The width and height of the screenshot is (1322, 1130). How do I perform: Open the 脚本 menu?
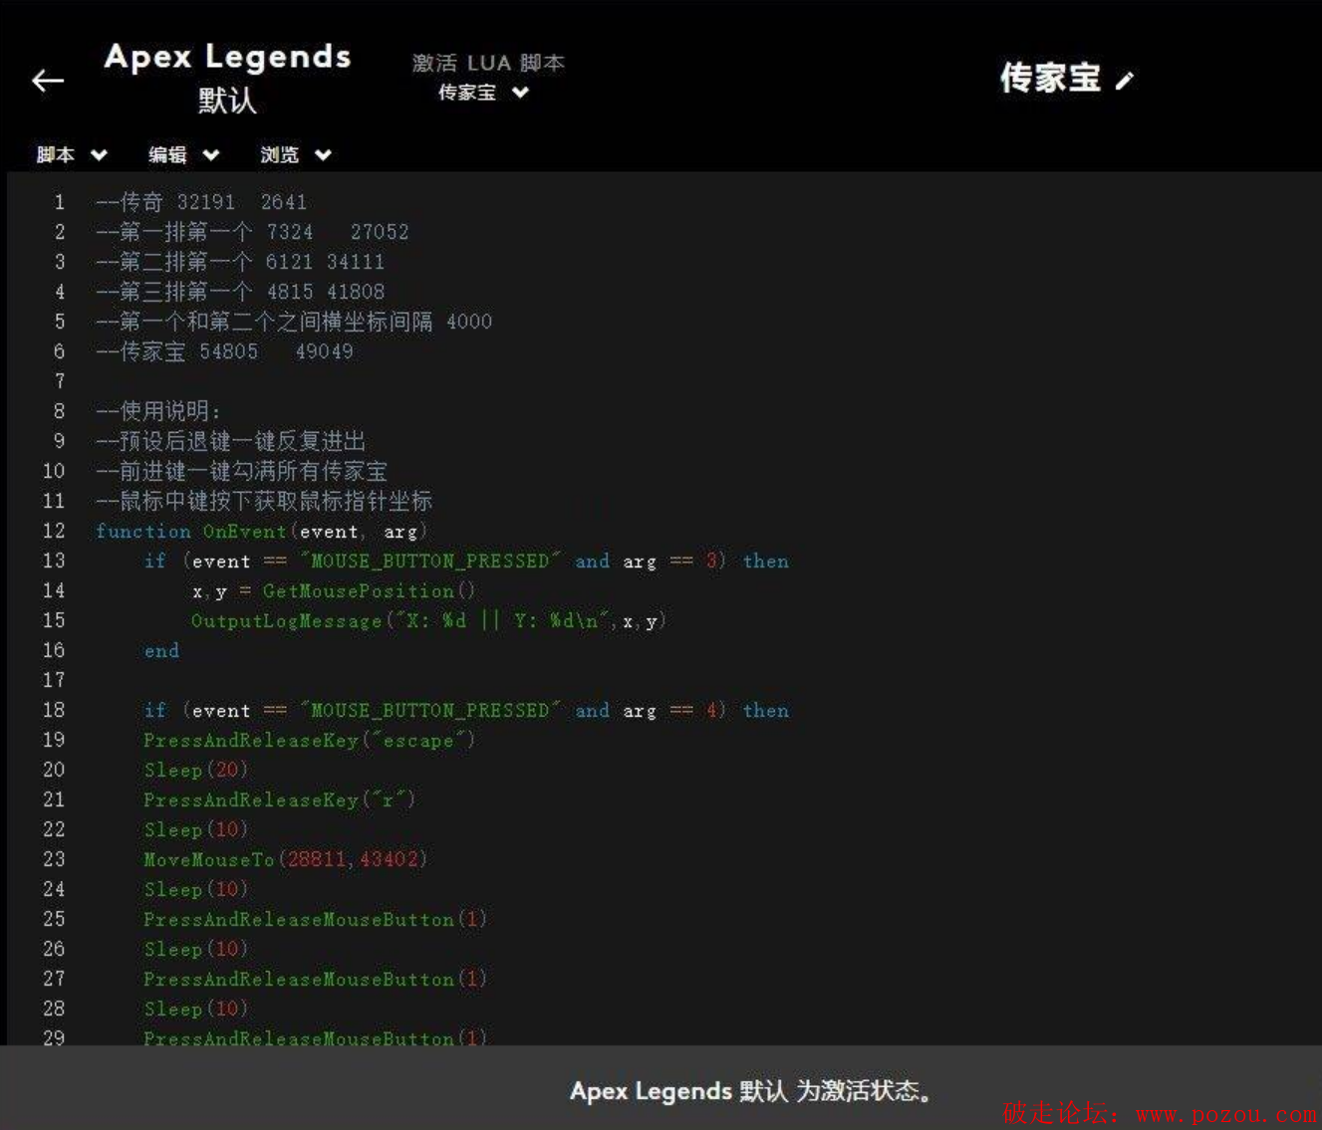point(72,154)
